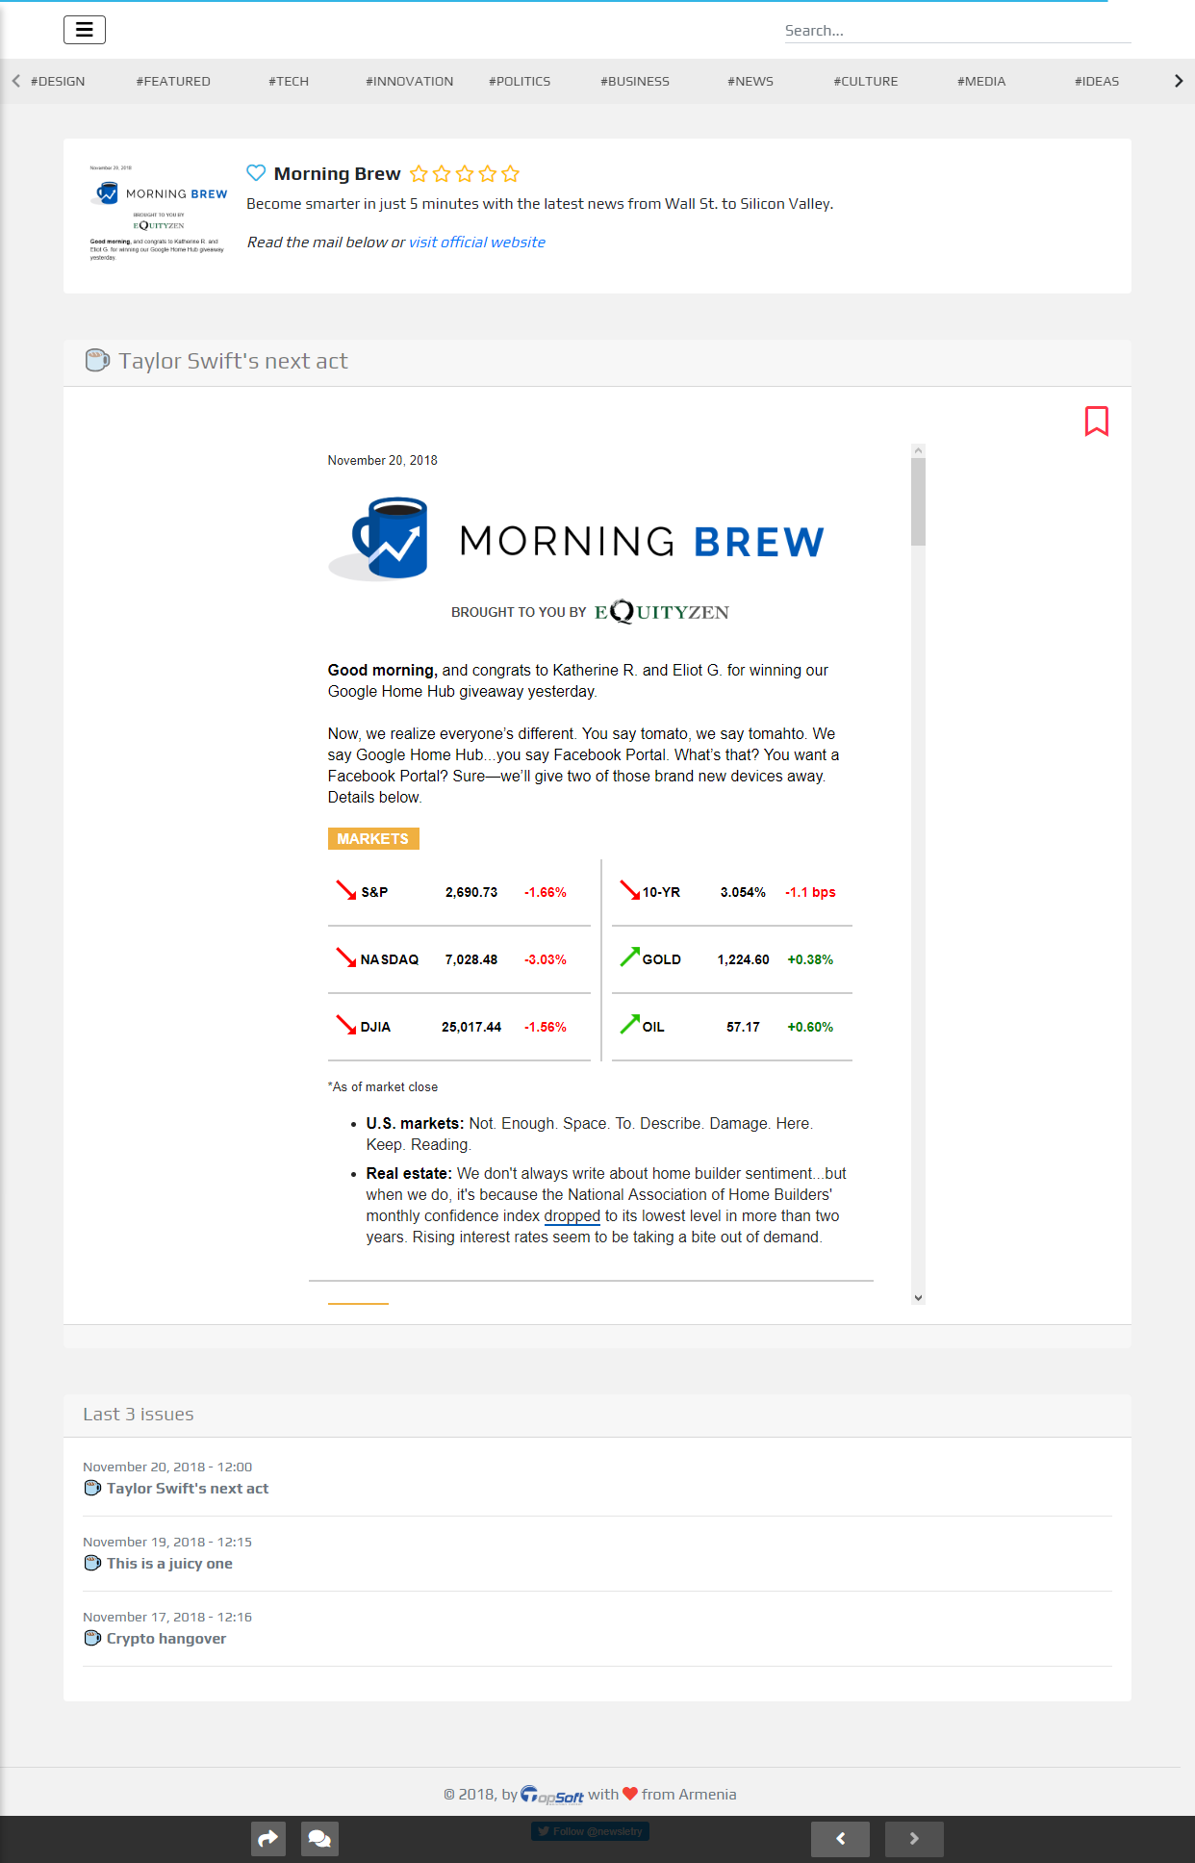
Task: Click the DJIA value 25,017.44
Action: pos(471,1028)
